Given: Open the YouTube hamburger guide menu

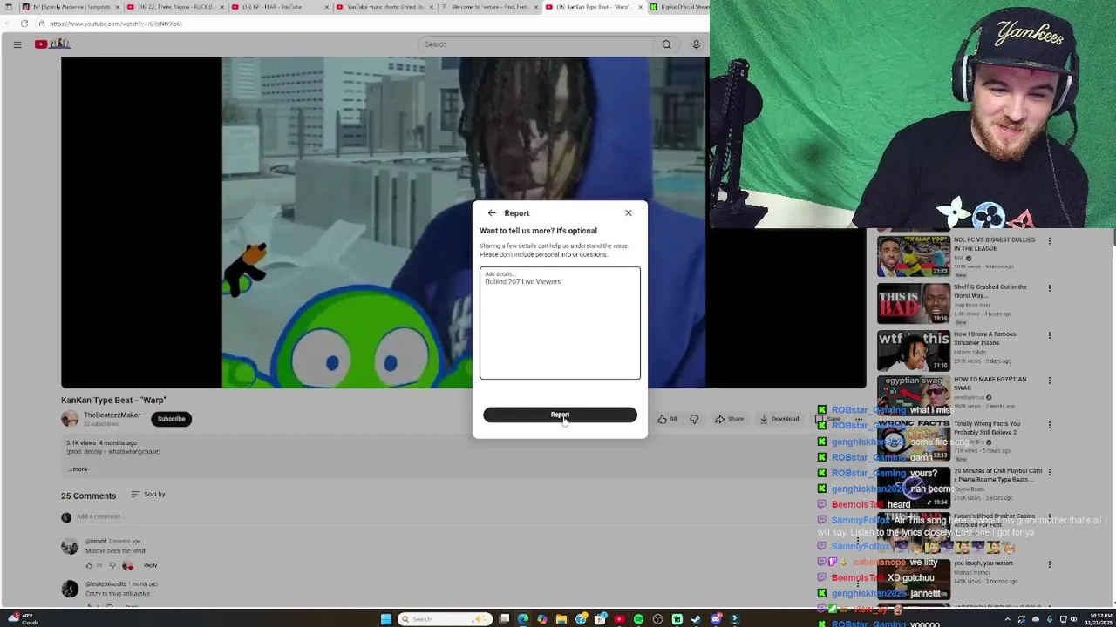Looking at the screenshot, I should [17, 44].
